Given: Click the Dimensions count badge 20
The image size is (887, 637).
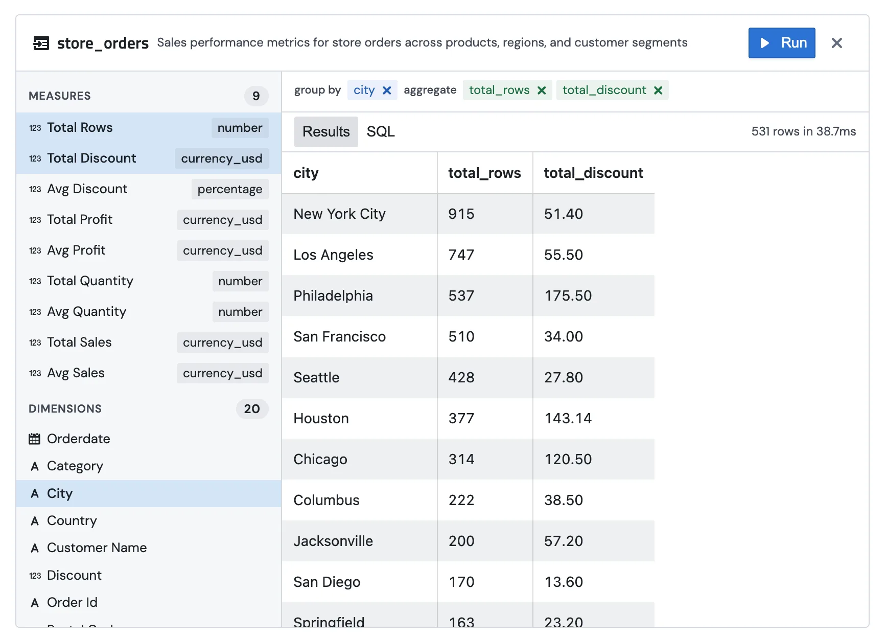Looking at the screenshot, I should [252, 409].
